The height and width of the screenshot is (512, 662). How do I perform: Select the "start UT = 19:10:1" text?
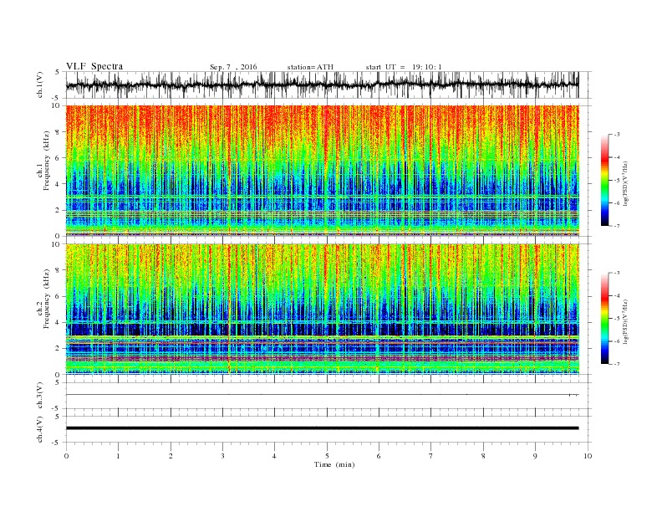click(x=404, y=67)
